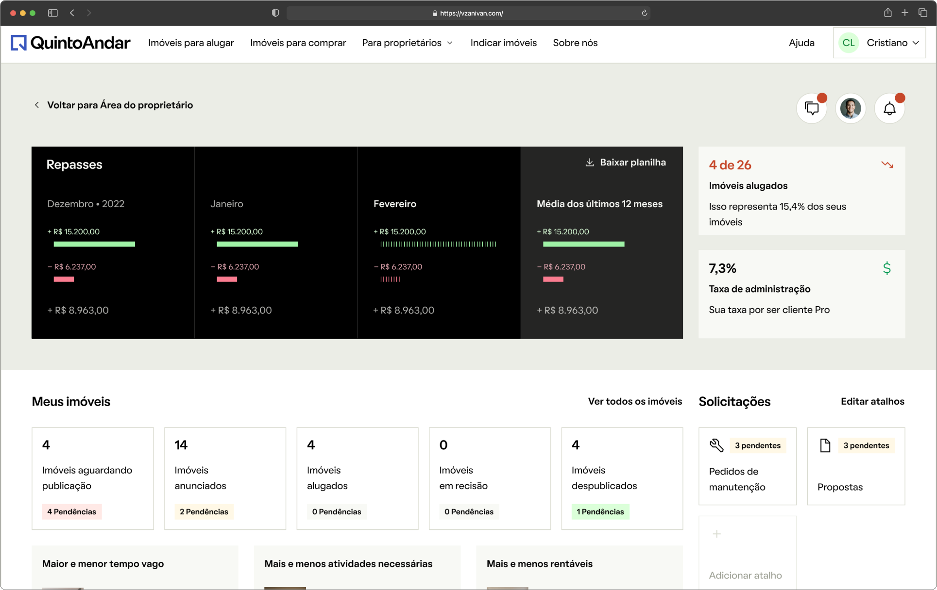Open the Cristiano account dropdown
Image resolution: width=937 pixels, height=590 pixels.
click(x=879, y=43)
